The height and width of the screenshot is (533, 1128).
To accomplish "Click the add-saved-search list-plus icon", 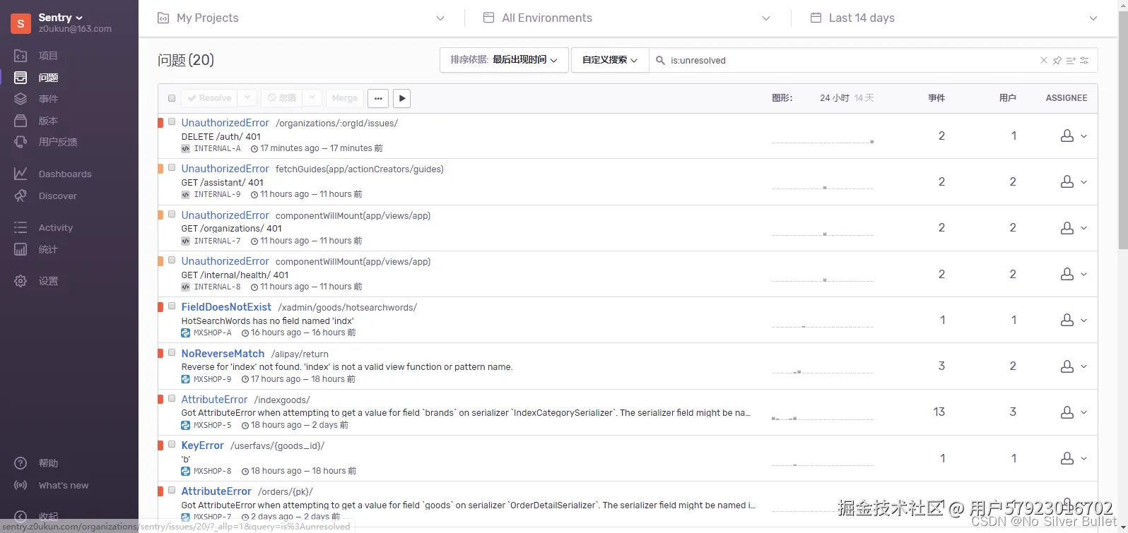I will [1071, 60].
